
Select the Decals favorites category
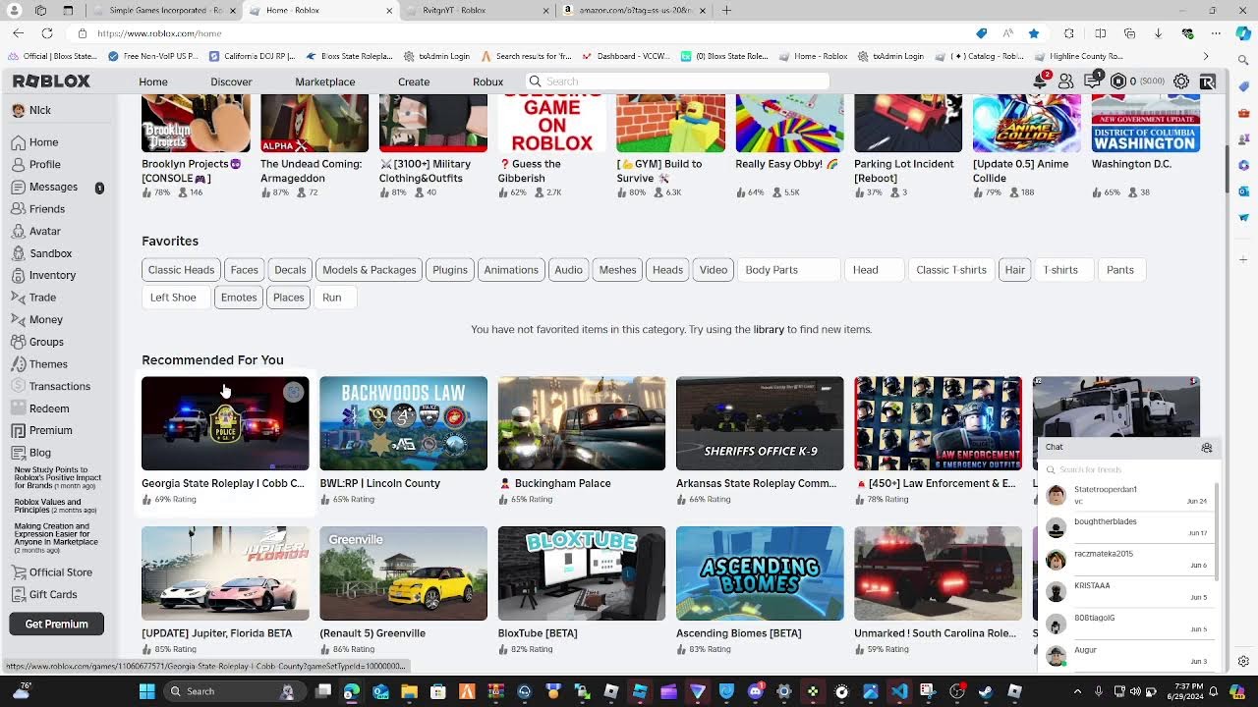pyautogui.click(x=290, y=270)
